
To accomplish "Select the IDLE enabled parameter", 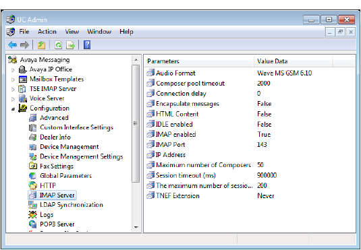I will click(x=174, y=124).
